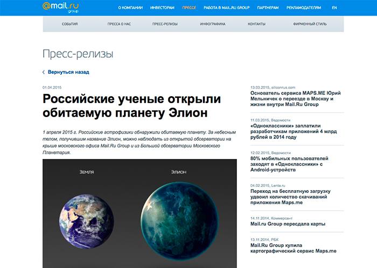The height and width of the screenshot is (268, 377).
Task: Click the Earth and Элион planets image
Action: pyautogui.click(x=139, y=215)
